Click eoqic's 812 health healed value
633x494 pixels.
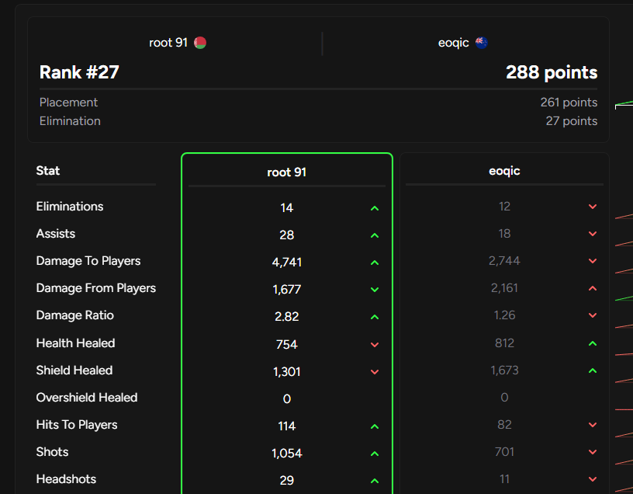tap(504, 343)
